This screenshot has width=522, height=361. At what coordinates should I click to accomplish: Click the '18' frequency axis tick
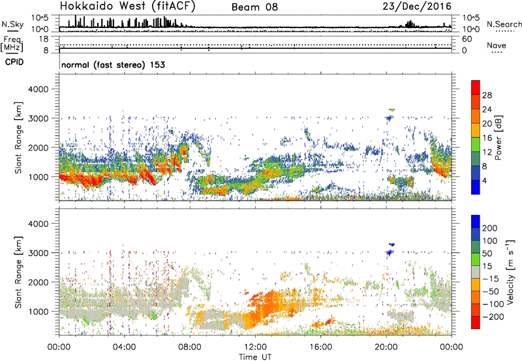[44, 39]
